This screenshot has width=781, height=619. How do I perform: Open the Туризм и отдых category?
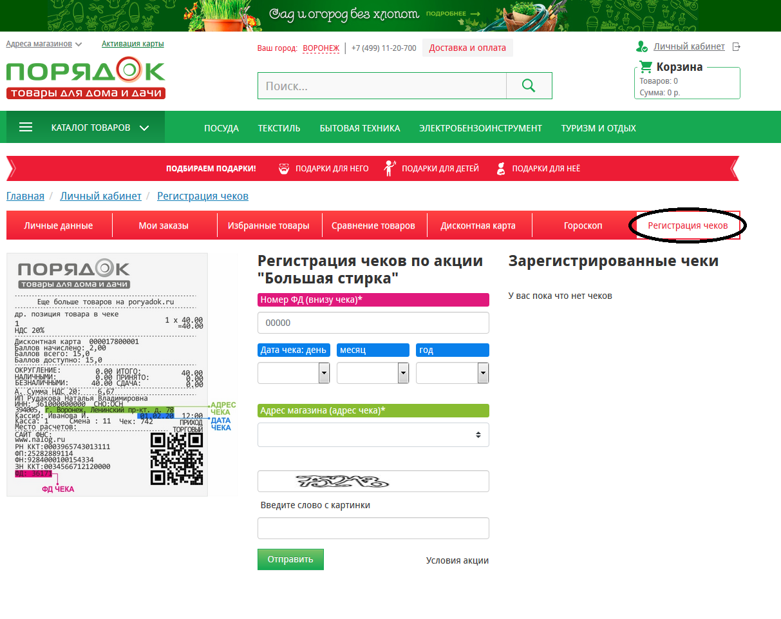598,128
